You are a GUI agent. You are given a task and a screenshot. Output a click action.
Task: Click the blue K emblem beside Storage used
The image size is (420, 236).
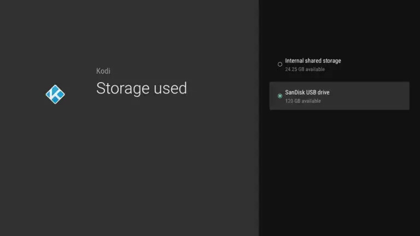55,94
